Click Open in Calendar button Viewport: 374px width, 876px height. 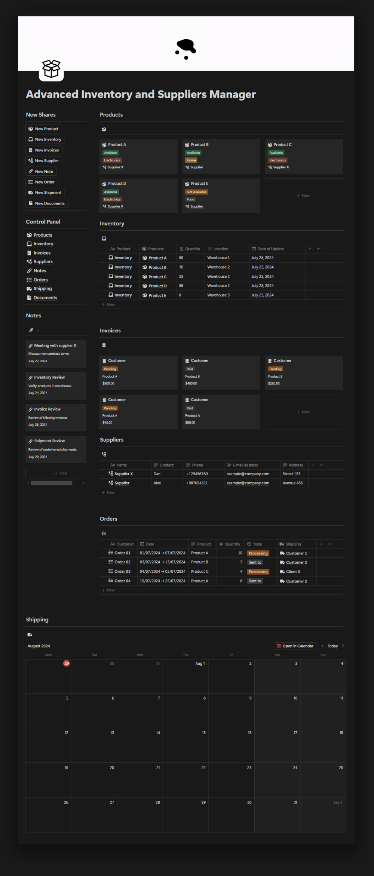tap(295, 646)
